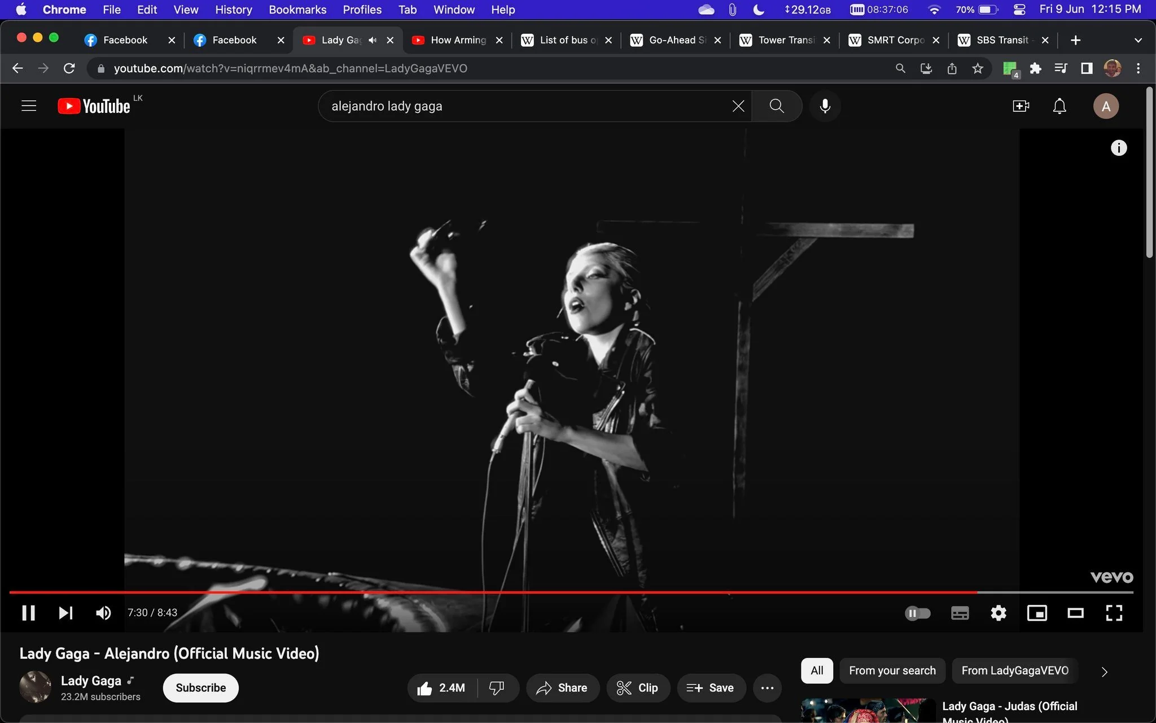Switch to first Facebook tab
Image resolution: width=1156 pixels, height=723 pixels.
(x=125, y=40)
